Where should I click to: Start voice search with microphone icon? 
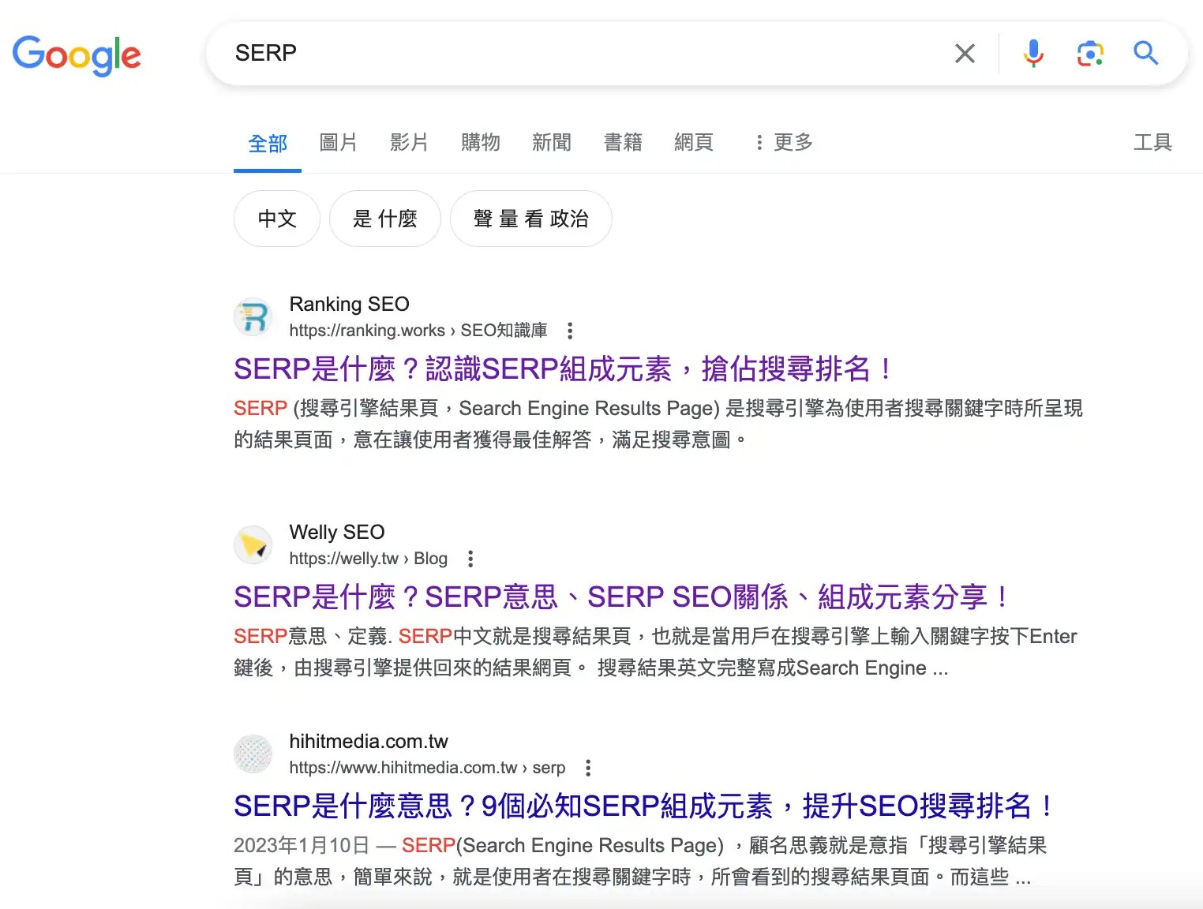coord(1033,54)
